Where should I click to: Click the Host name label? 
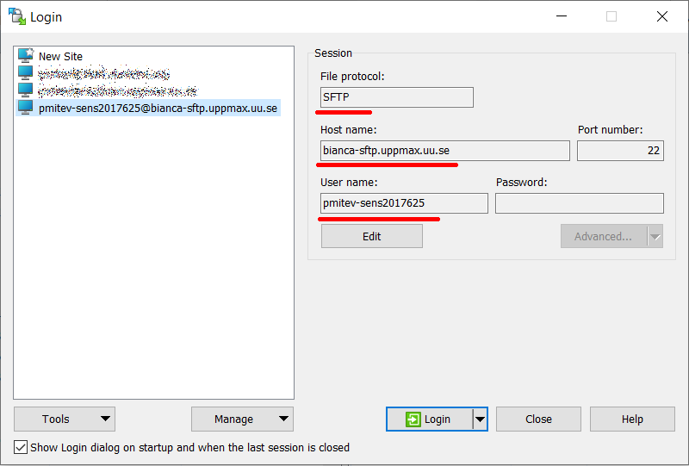(x=349, y=130)
